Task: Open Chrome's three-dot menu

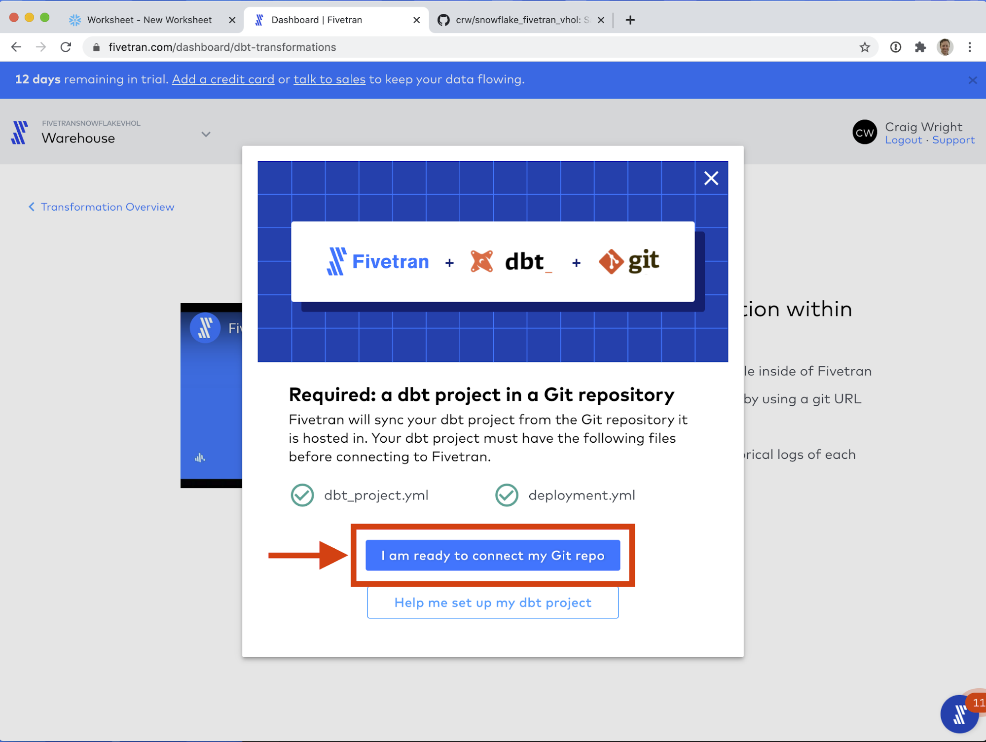Action: click(970, 47)
